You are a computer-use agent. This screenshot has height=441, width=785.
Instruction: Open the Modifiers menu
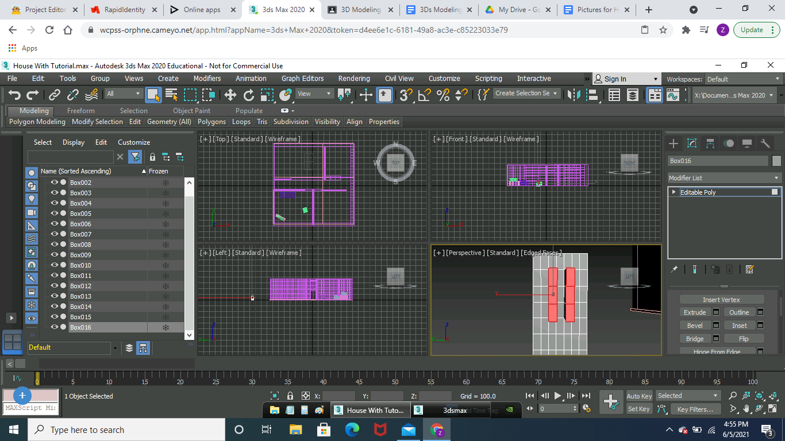tap(207, 79)
